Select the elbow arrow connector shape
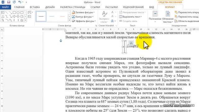This screenshot has width=199, height=112. click(x=10, y=16)
